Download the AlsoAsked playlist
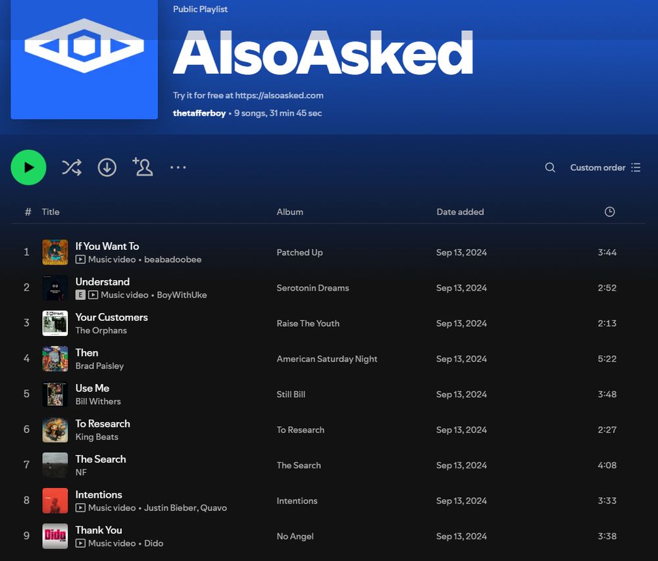 [107, 167]
